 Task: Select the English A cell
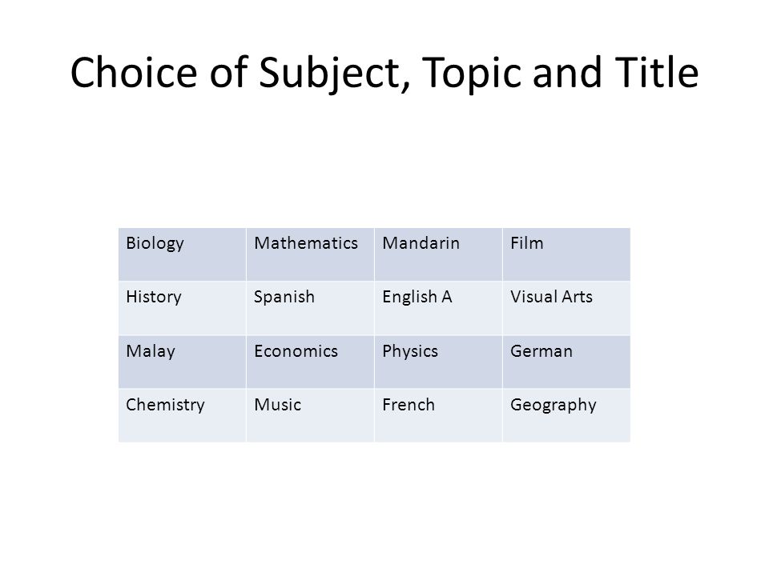[x=438, y=308]
